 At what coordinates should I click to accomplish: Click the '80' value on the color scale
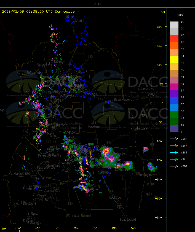coord(182,21)
